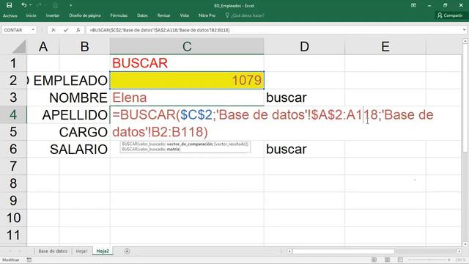
Task: Click the zoom in plus button
Action: (x=449, y=260)
